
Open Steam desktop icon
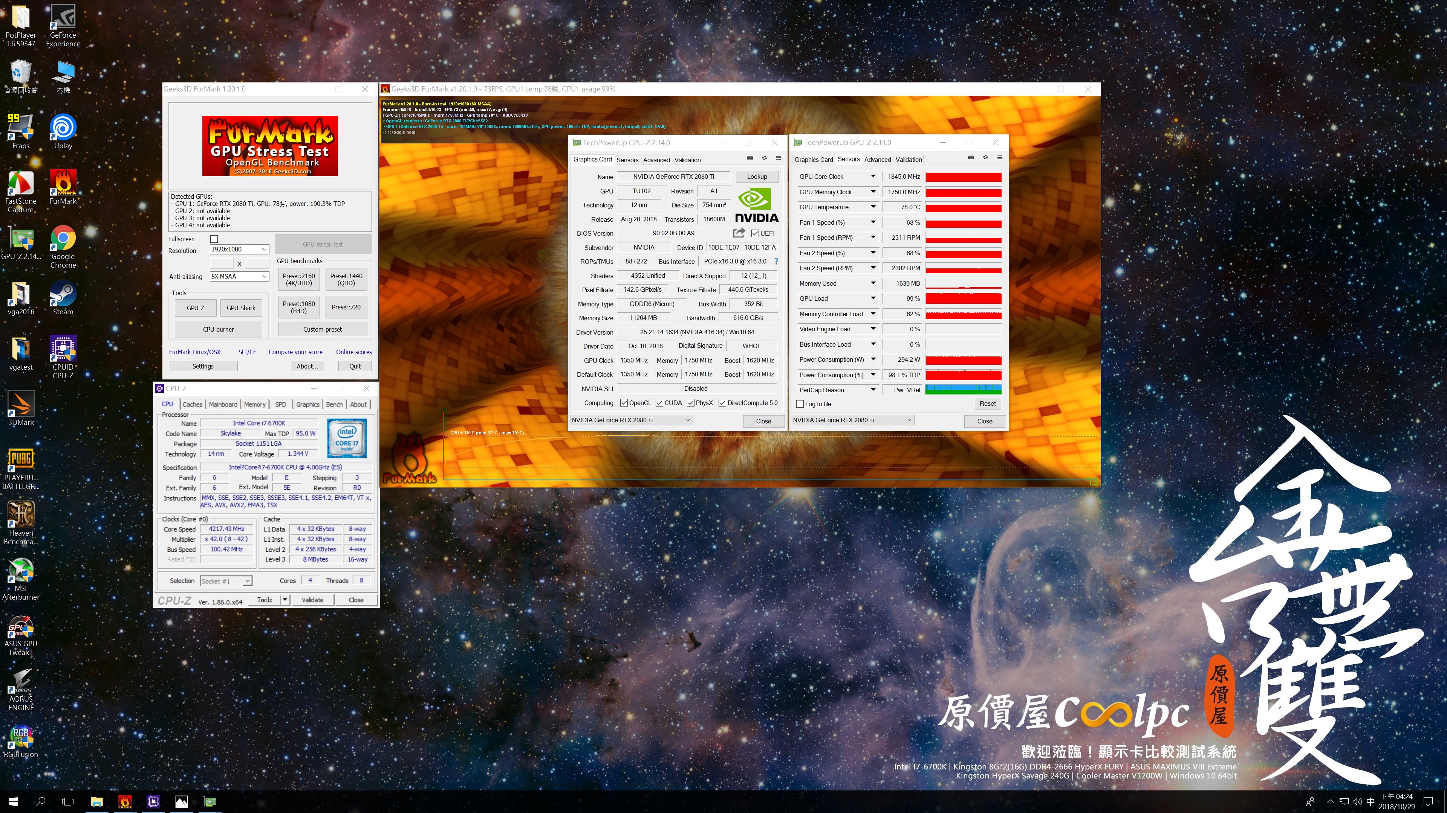coord(63,298)
